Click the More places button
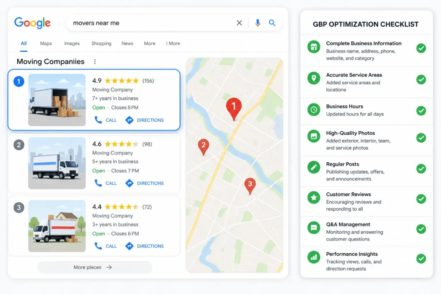This screenshot has height=294, width=441. pos(95,267)
